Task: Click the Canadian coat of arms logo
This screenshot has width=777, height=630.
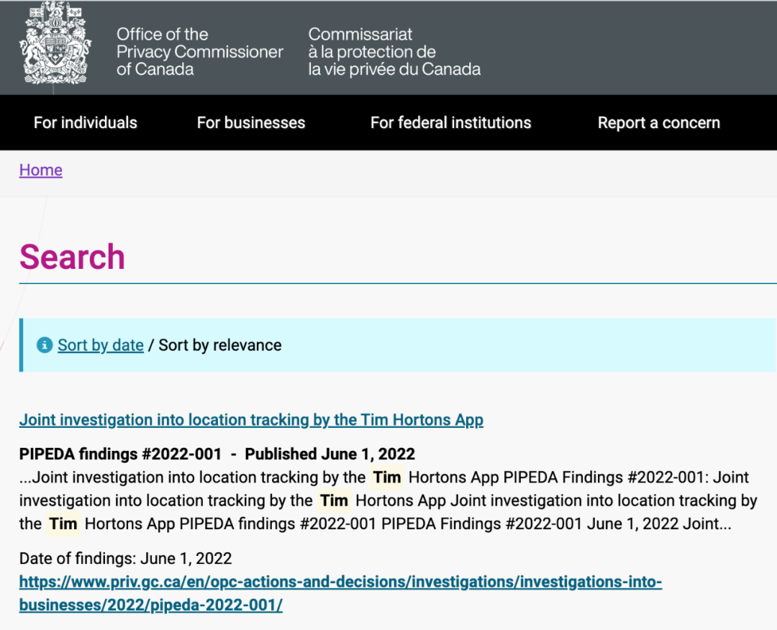Action: [56, 43]
